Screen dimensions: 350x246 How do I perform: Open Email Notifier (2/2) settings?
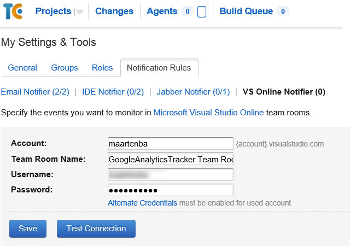pyautogui.click(x=35, y=92)
